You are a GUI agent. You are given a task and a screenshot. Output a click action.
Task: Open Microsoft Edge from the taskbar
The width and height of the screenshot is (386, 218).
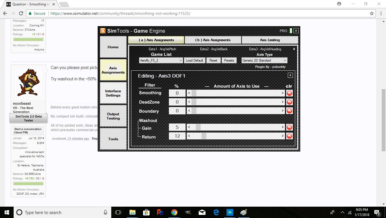point(216,212)
